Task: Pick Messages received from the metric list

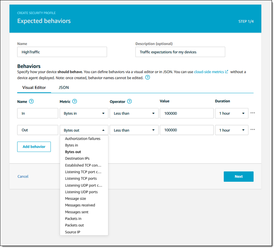Action: coord(80,205)
